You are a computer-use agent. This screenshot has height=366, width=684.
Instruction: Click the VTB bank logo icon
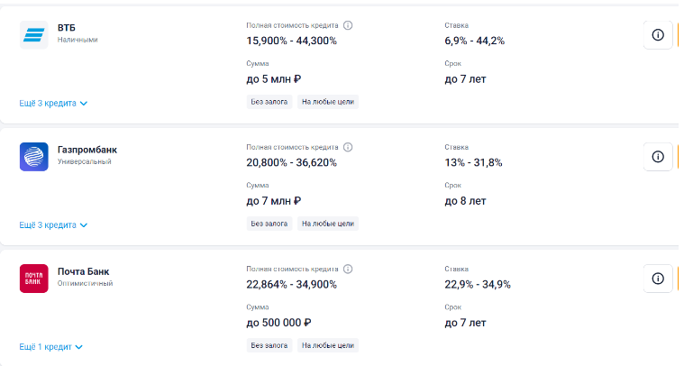pyautogui.click(x=34, y=35)
